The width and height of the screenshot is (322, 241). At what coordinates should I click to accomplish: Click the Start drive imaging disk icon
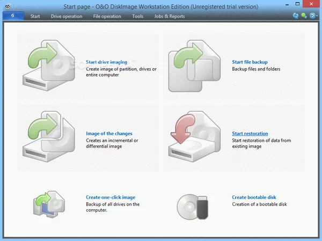click(x=49, y=65)
